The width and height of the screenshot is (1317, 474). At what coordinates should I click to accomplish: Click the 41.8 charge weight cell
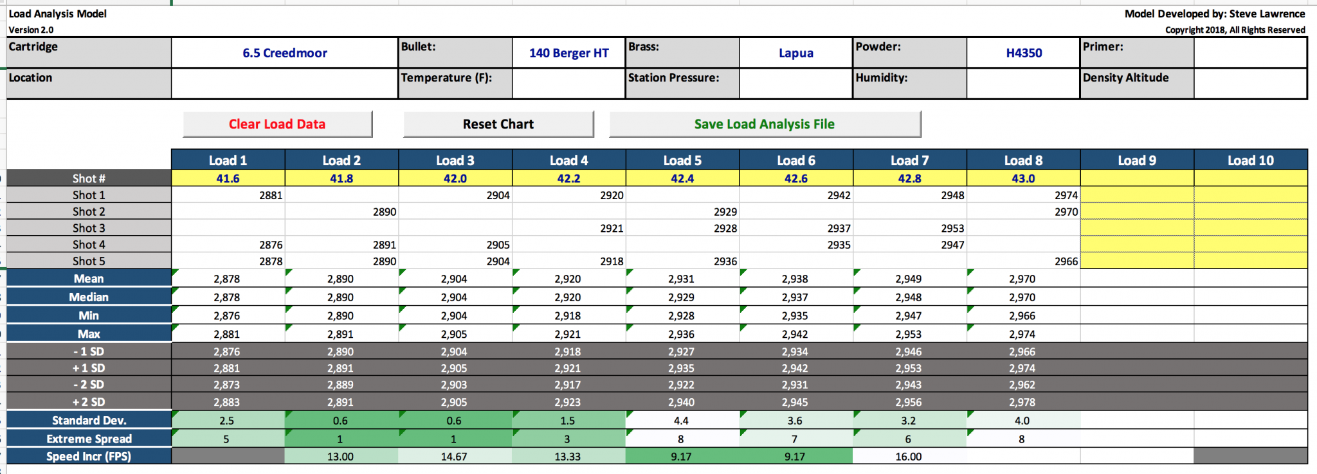[x=341, y=178]
